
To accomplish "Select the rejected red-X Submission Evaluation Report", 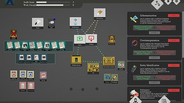I will (x=14, y=75).
